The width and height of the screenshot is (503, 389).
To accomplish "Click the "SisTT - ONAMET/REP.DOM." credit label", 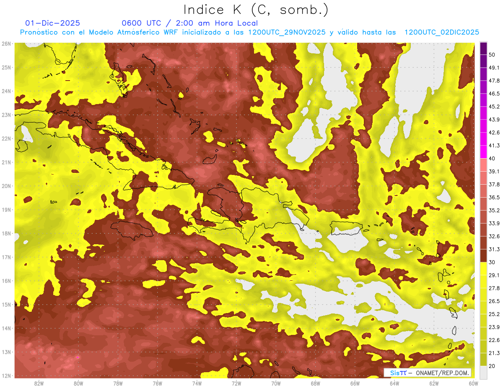I will (428, 373).
